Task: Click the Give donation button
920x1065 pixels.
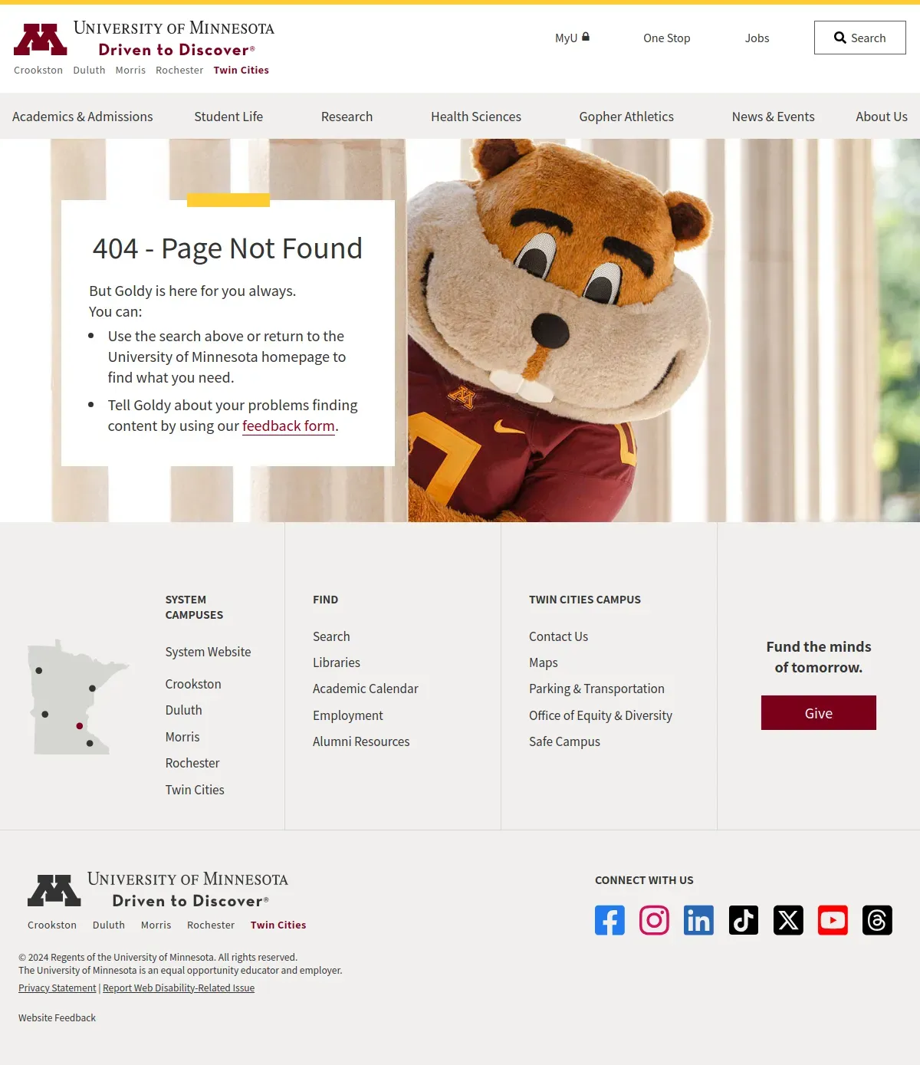Action: pyautogui.click(x=819, y=713)
